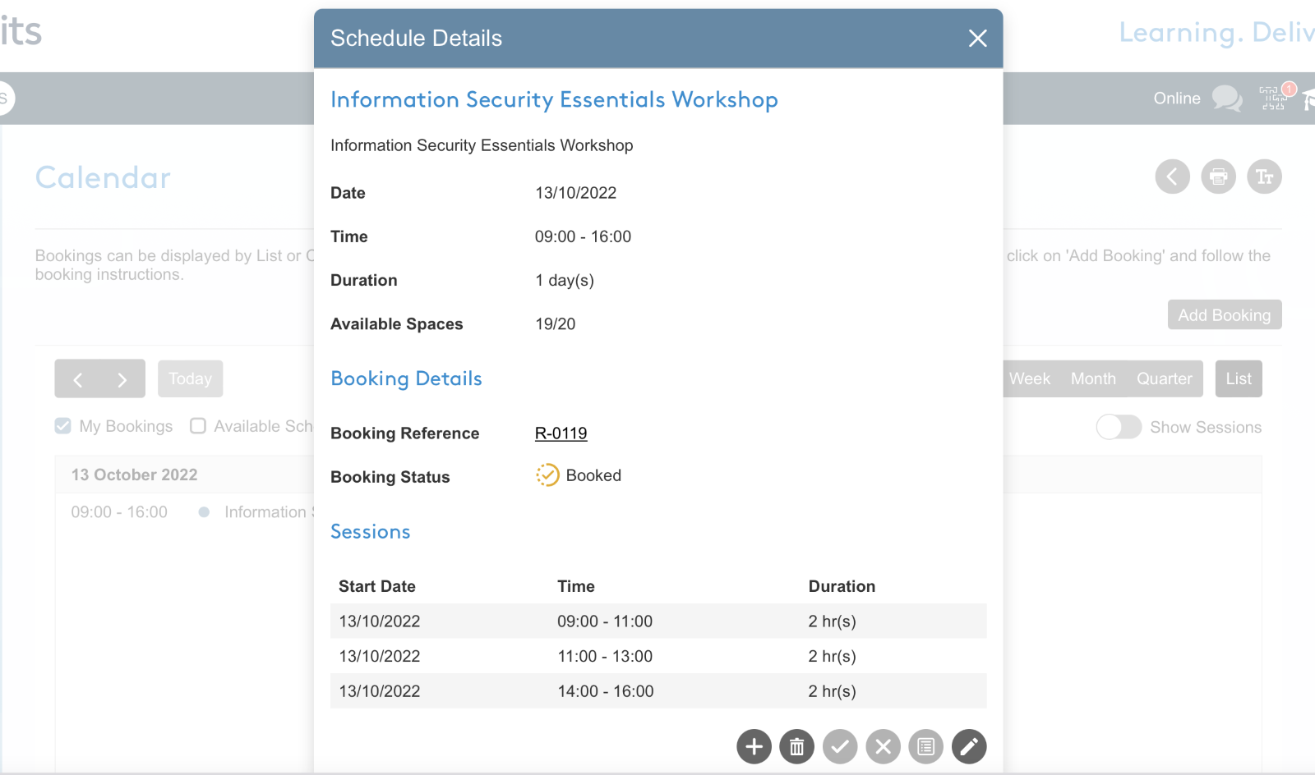Click the text size icon

click(1264, 177)
